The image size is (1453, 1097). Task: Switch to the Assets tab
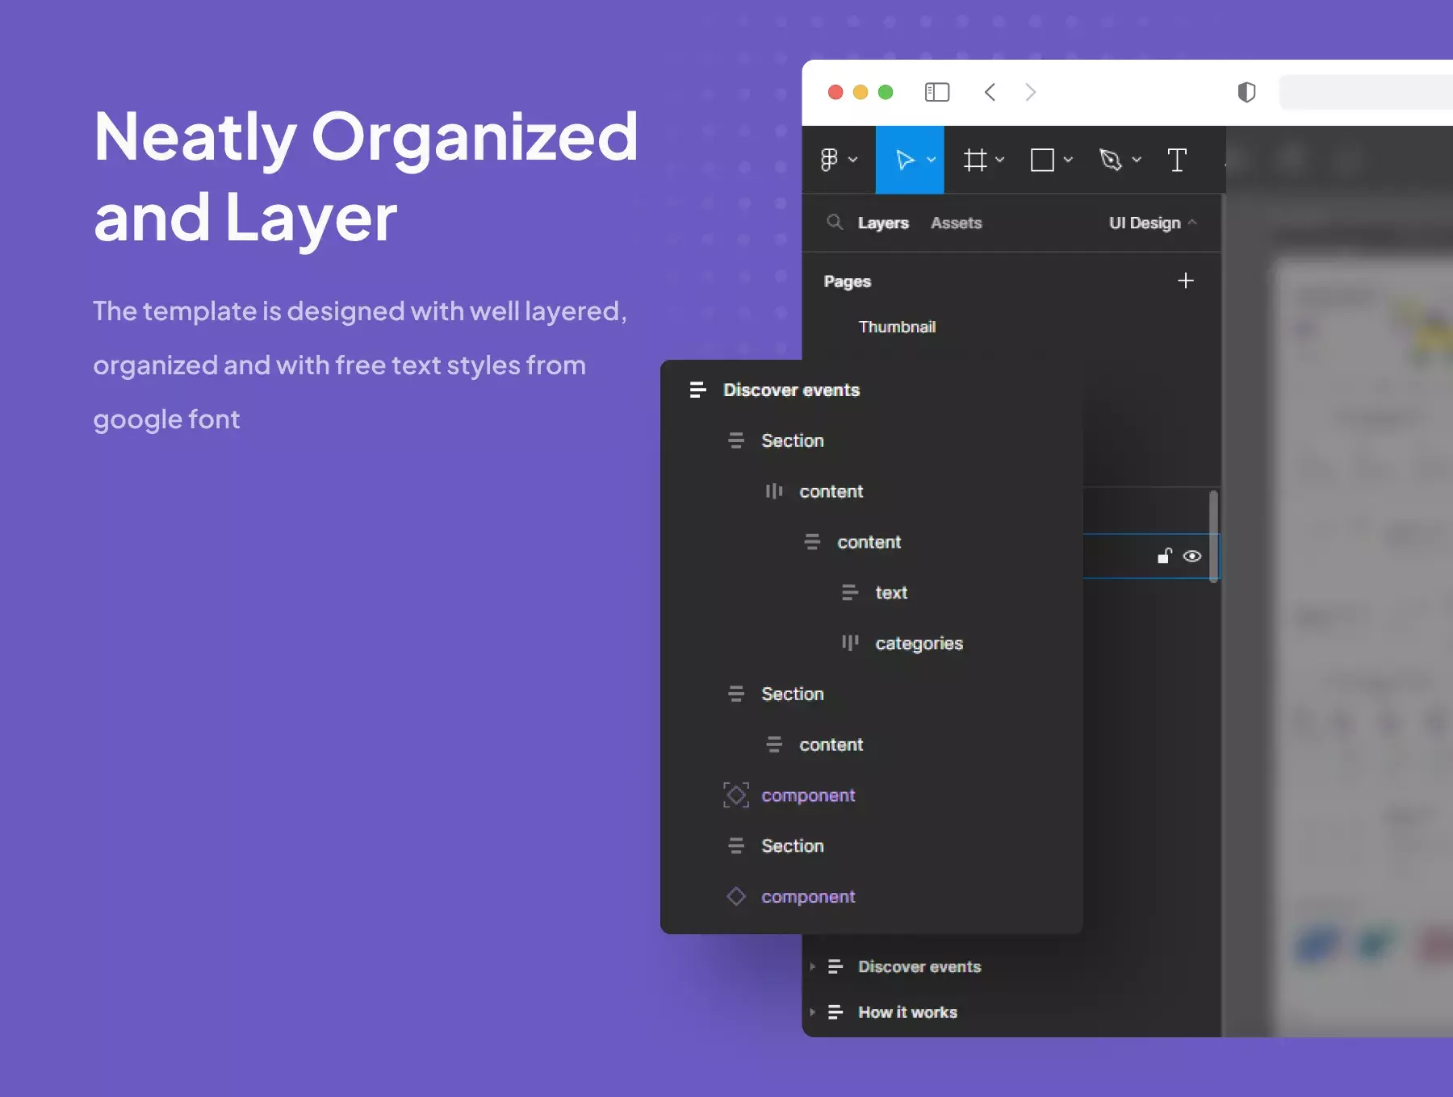click(956, 223)
